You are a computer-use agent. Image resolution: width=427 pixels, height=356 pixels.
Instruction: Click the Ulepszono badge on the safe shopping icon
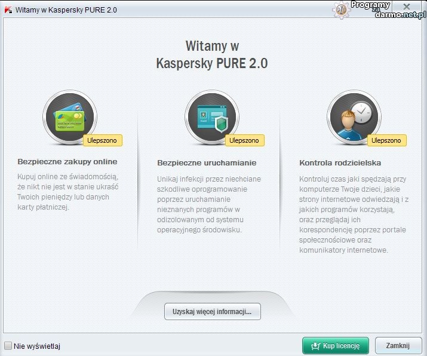tap(102, 140)
